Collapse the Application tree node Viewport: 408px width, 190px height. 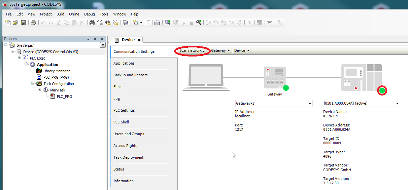[x=26, y=65]
